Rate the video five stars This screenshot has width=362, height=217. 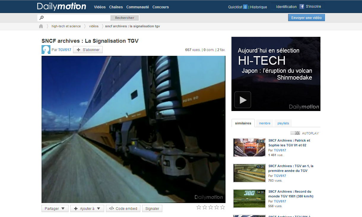point(223,207)
